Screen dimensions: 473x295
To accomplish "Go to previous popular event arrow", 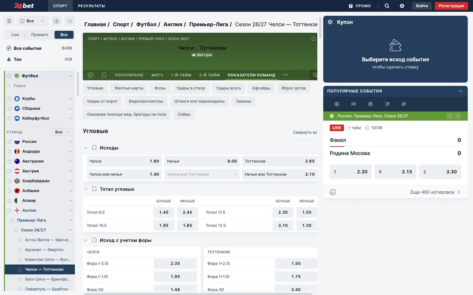I will [450, 116].
